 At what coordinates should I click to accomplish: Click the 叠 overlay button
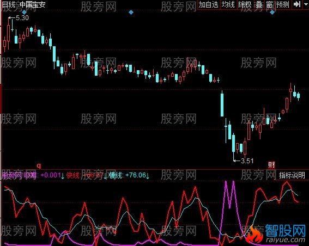[259, 4]
